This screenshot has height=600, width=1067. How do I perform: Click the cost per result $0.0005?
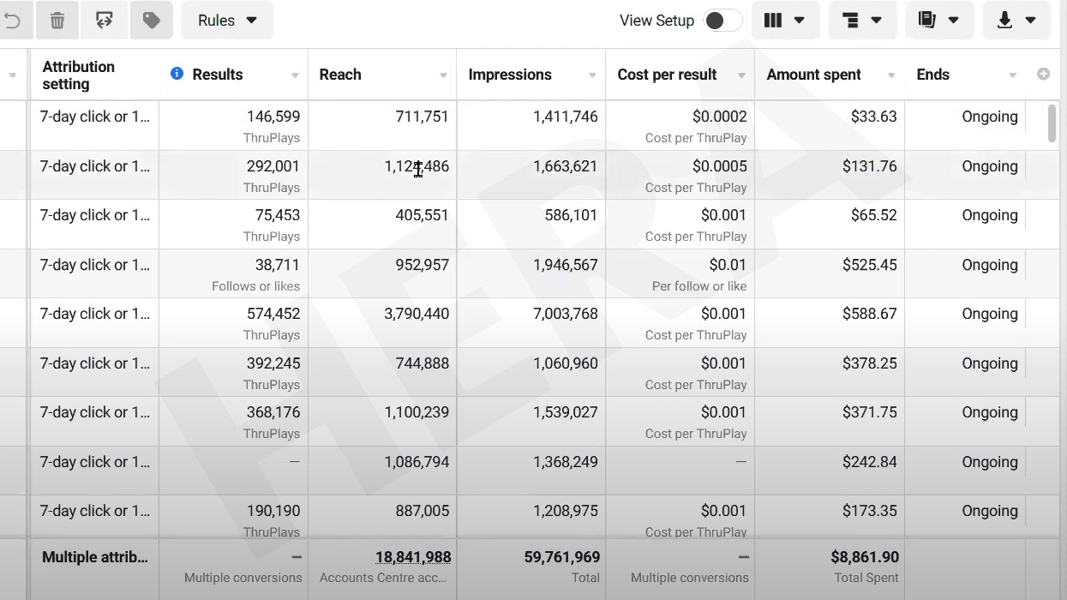point(720,166)
